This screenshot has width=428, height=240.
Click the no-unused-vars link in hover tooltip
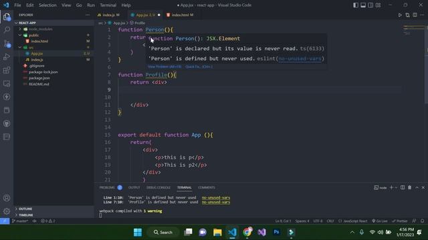point(300,59)
